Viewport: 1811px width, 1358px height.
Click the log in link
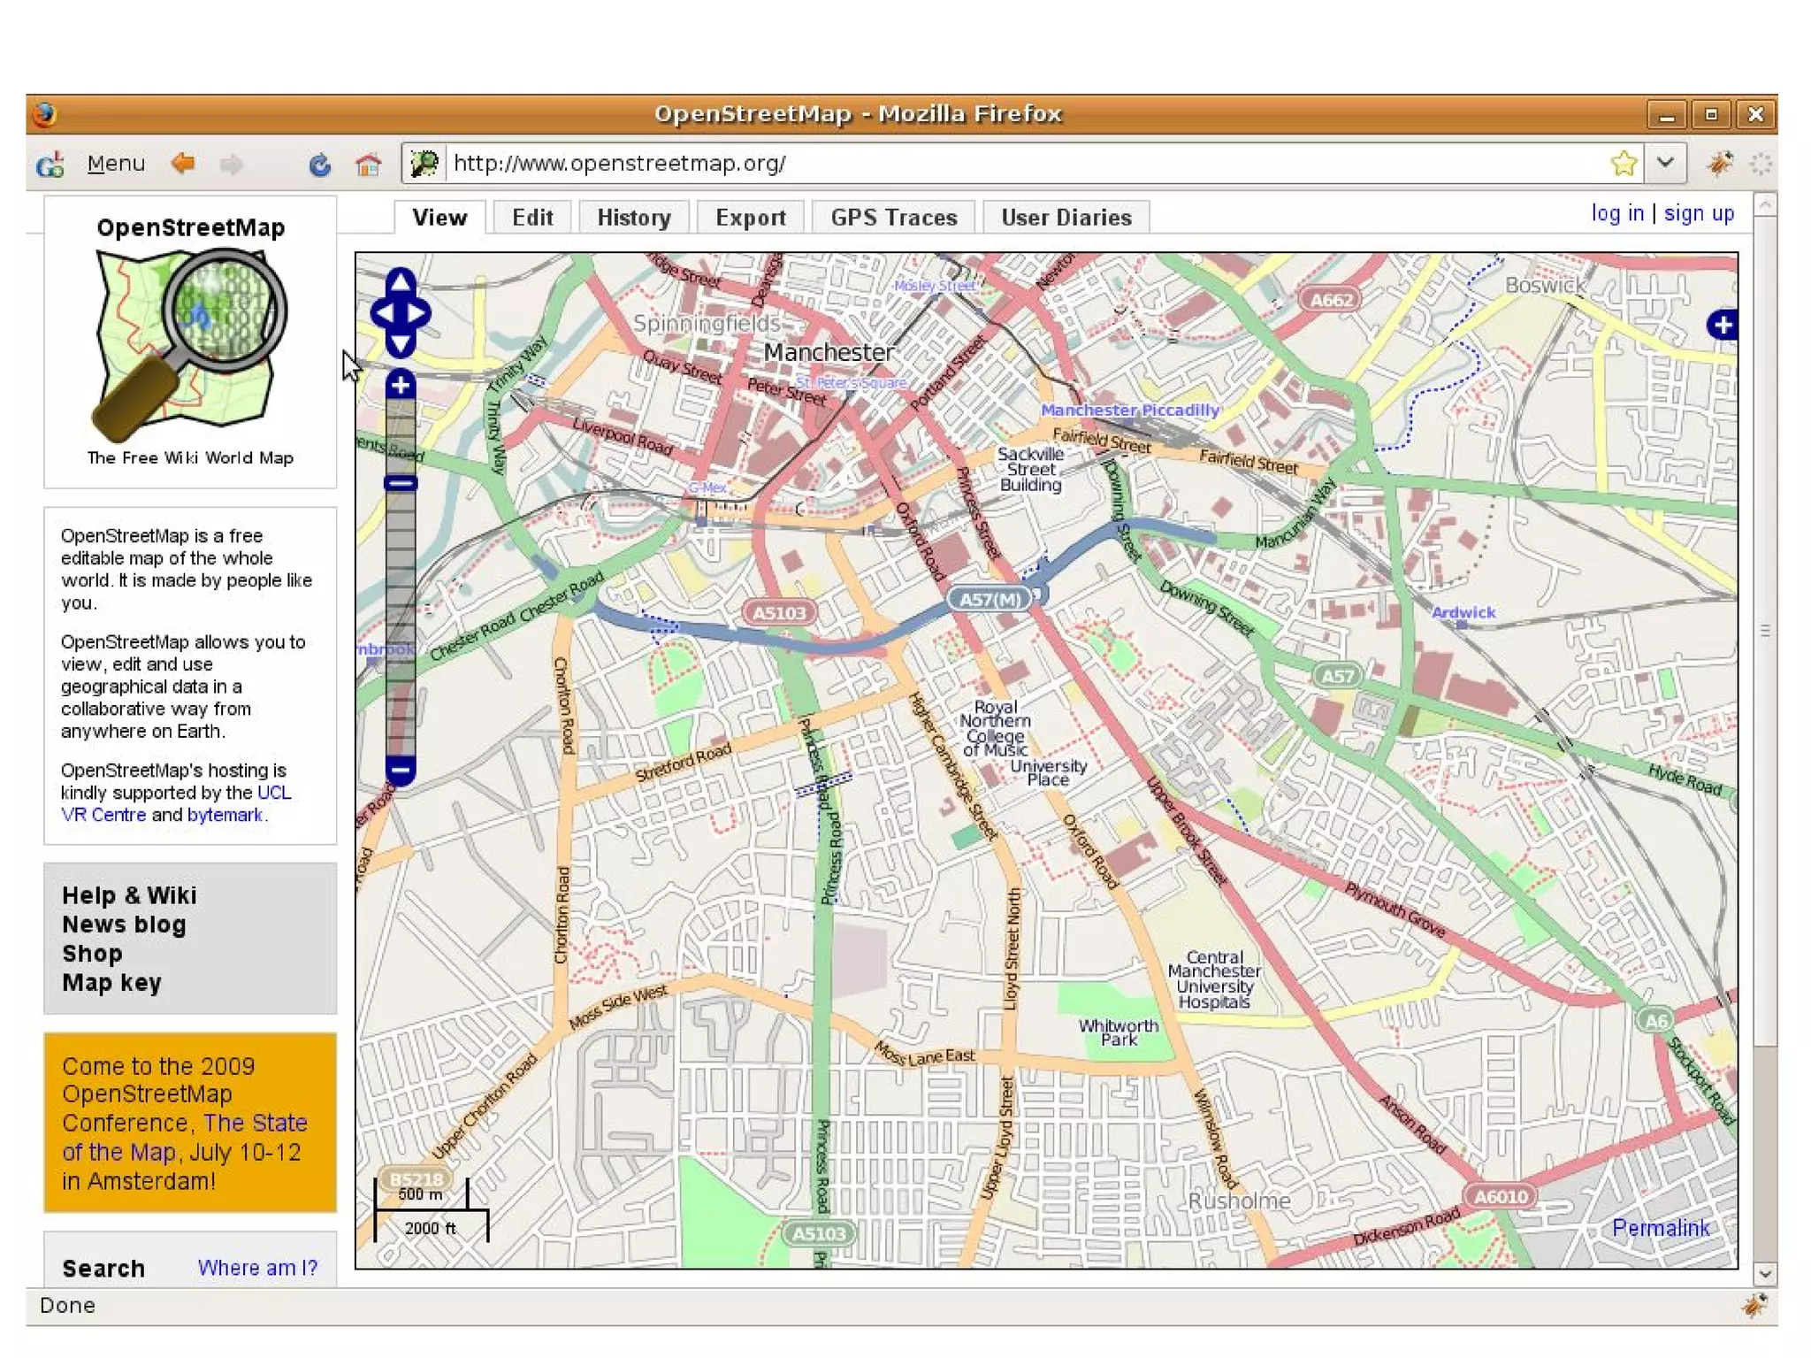[1617, 213]
